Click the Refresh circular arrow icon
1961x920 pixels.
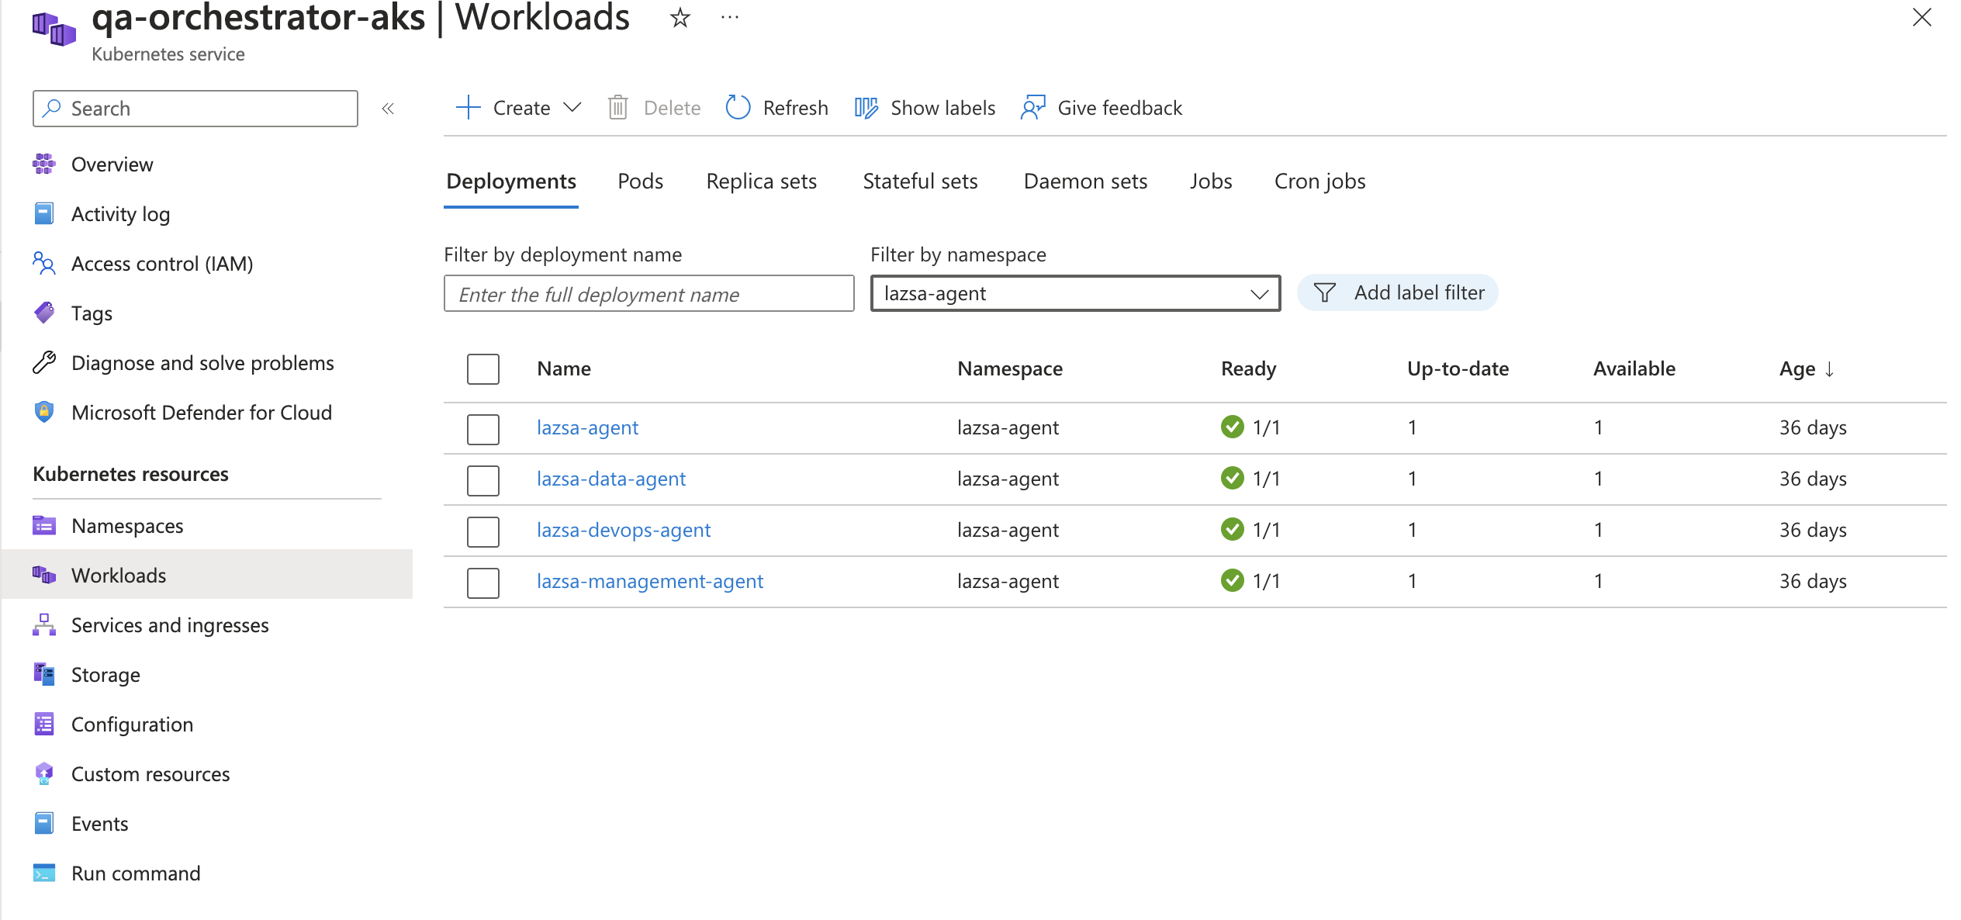[738, 108]
